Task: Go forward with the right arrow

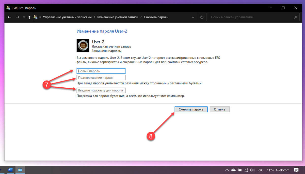Action: [18, 17]
